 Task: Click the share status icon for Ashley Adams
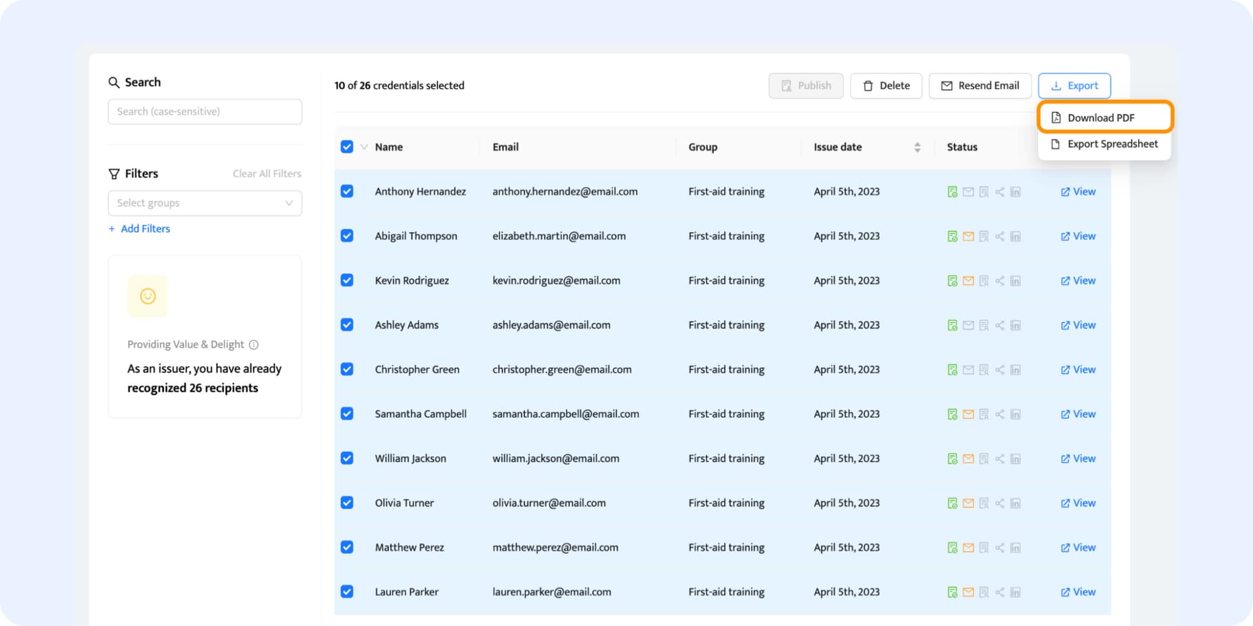click(1000, 325)
